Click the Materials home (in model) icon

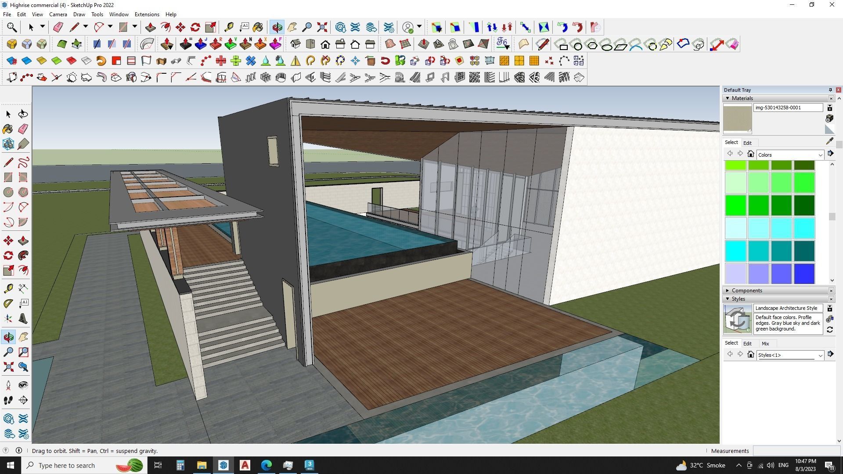751,154
